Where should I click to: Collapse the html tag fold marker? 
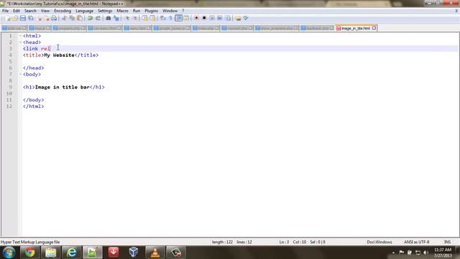20,36
